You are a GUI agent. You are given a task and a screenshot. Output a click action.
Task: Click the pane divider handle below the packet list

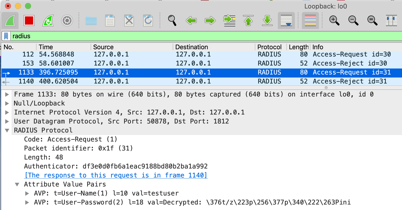(x=326, y=88)
